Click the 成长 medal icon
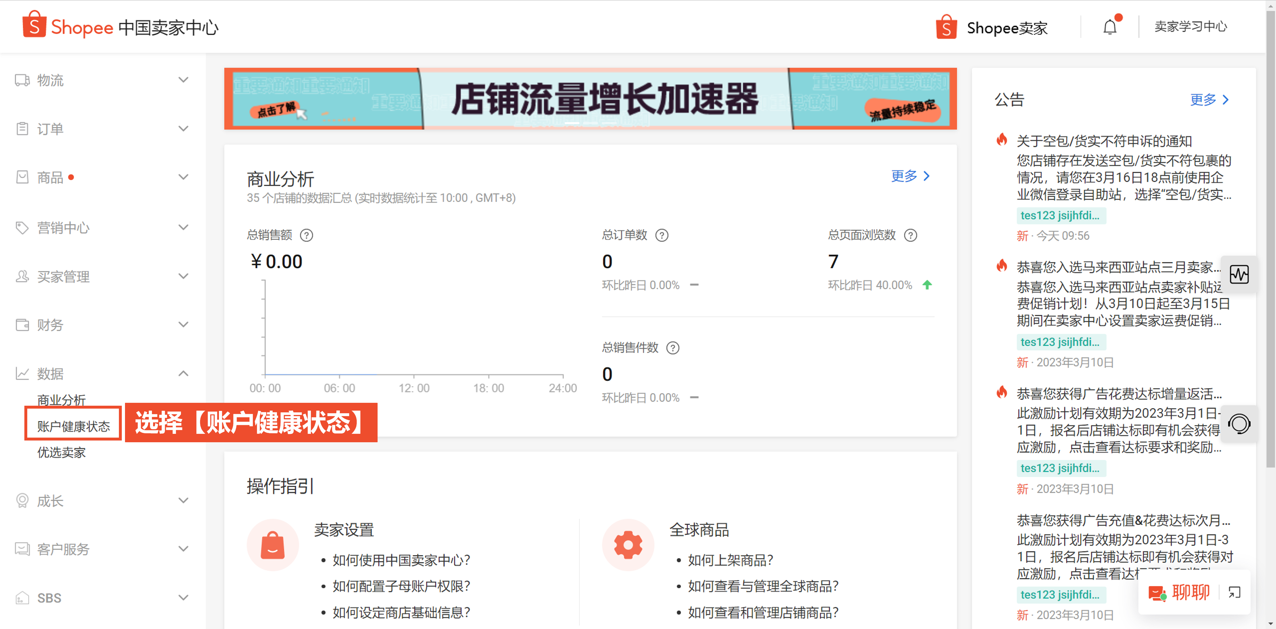The image size is (1276, 629). (x=22, y=501)
